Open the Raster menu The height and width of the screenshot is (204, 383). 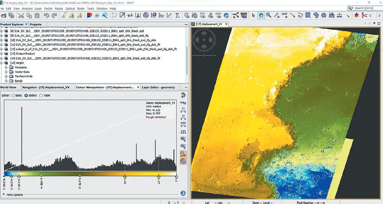[x=58, y=8]
